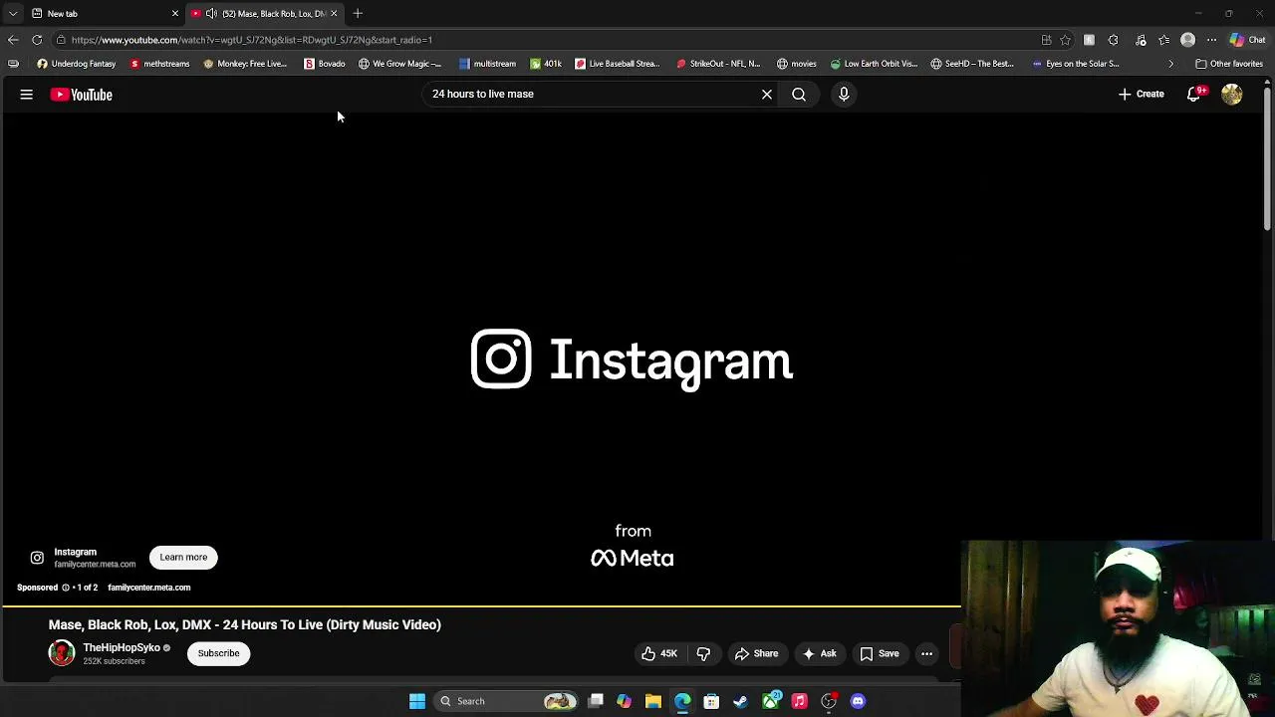
Task: Click the Instagram advertiser icon
Action: pyautogui.click(x=37, y=558)
